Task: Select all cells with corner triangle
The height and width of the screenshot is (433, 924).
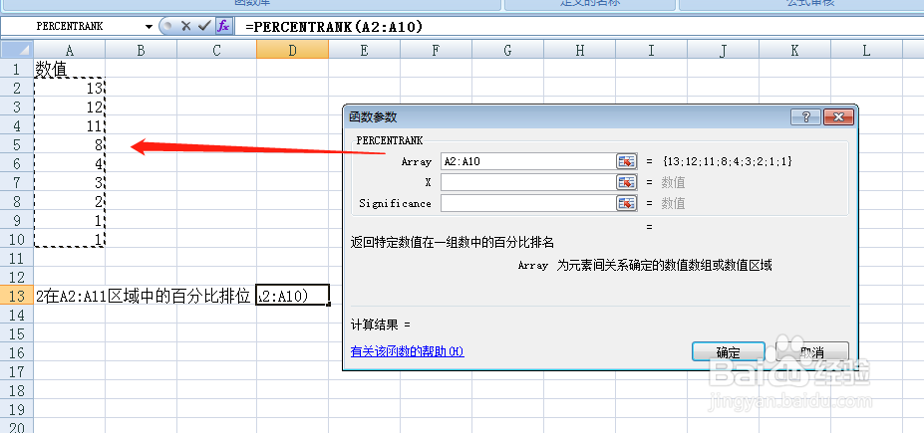Action: click(x=17, y=50)
